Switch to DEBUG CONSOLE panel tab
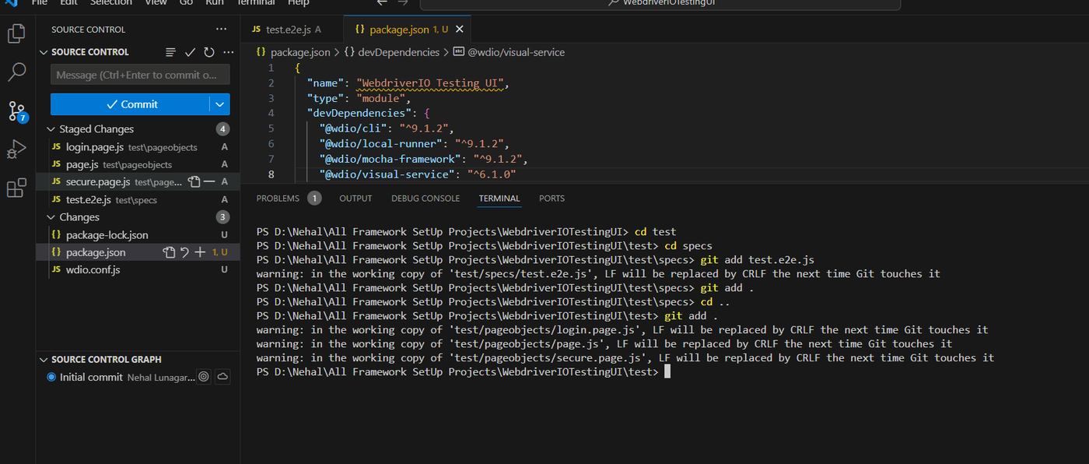Screen dimensions: 1089x464 425,199
